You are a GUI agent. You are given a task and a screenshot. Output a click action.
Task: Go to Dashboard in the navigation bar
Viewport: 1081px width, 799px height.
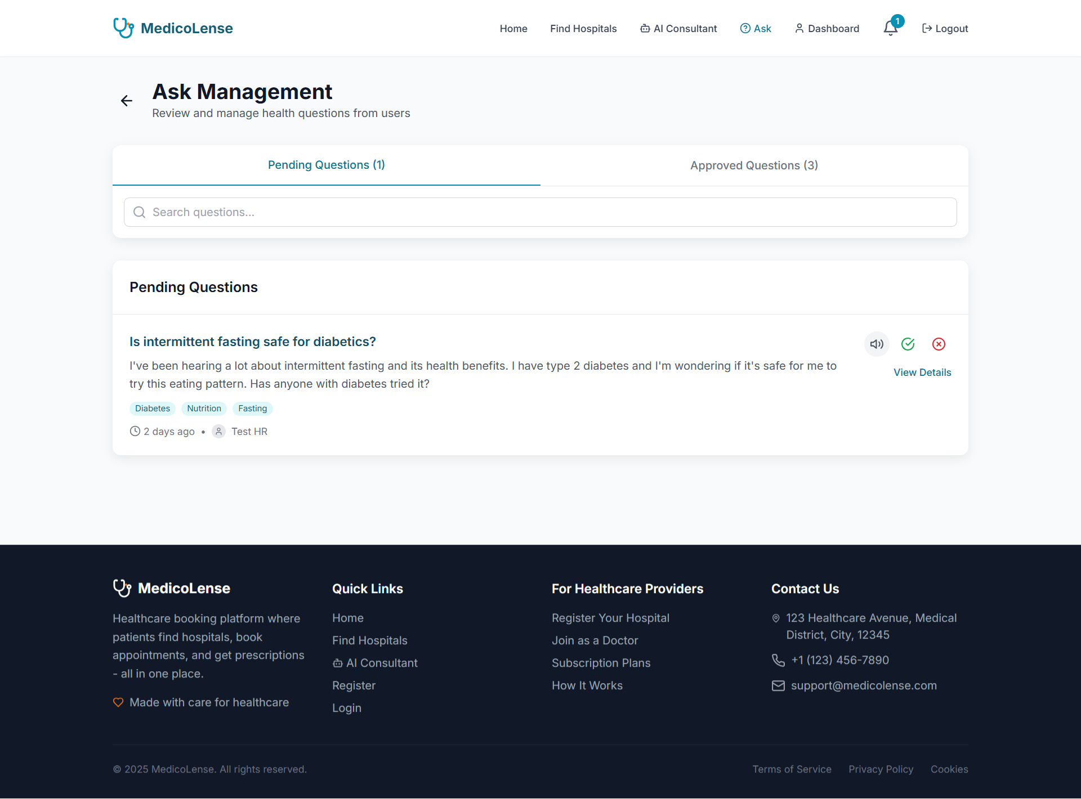pos(827,29)
